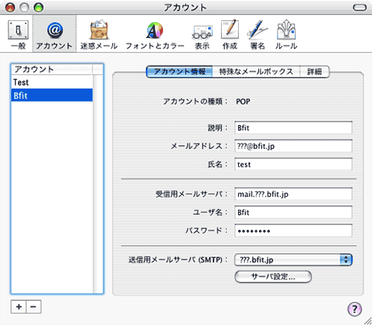Image resolution: width=372 pixels, height=325 pixels.
Task: Click the toolbar toggle pill button
Action: pos(359,7)
